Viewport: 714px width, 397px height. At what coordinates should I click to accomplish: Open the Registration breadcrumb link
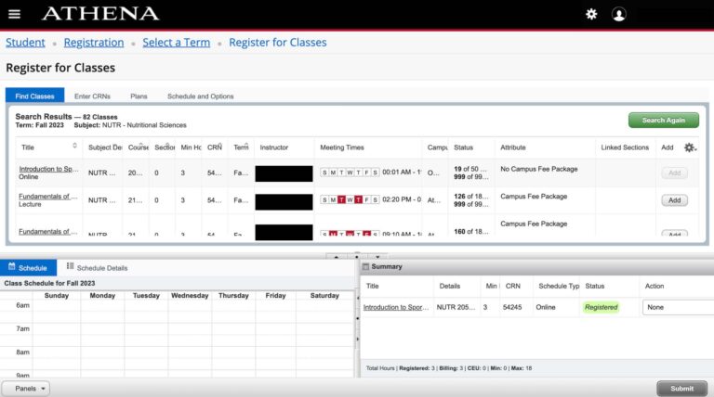pos(94,43)
